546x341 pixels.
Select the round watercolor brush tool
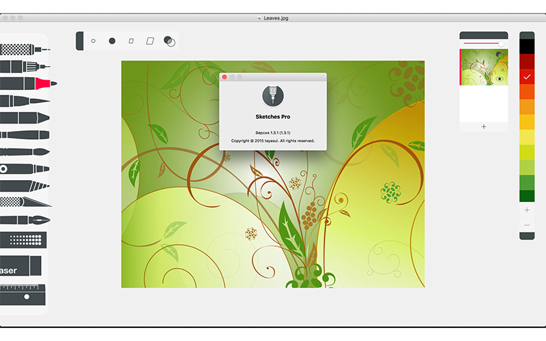click(x=25, y=151)
